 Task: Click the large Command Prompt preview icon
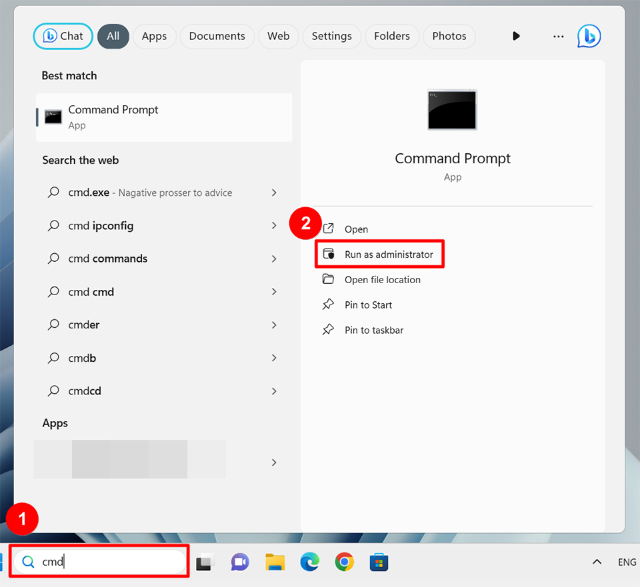[x=452, y=110]
